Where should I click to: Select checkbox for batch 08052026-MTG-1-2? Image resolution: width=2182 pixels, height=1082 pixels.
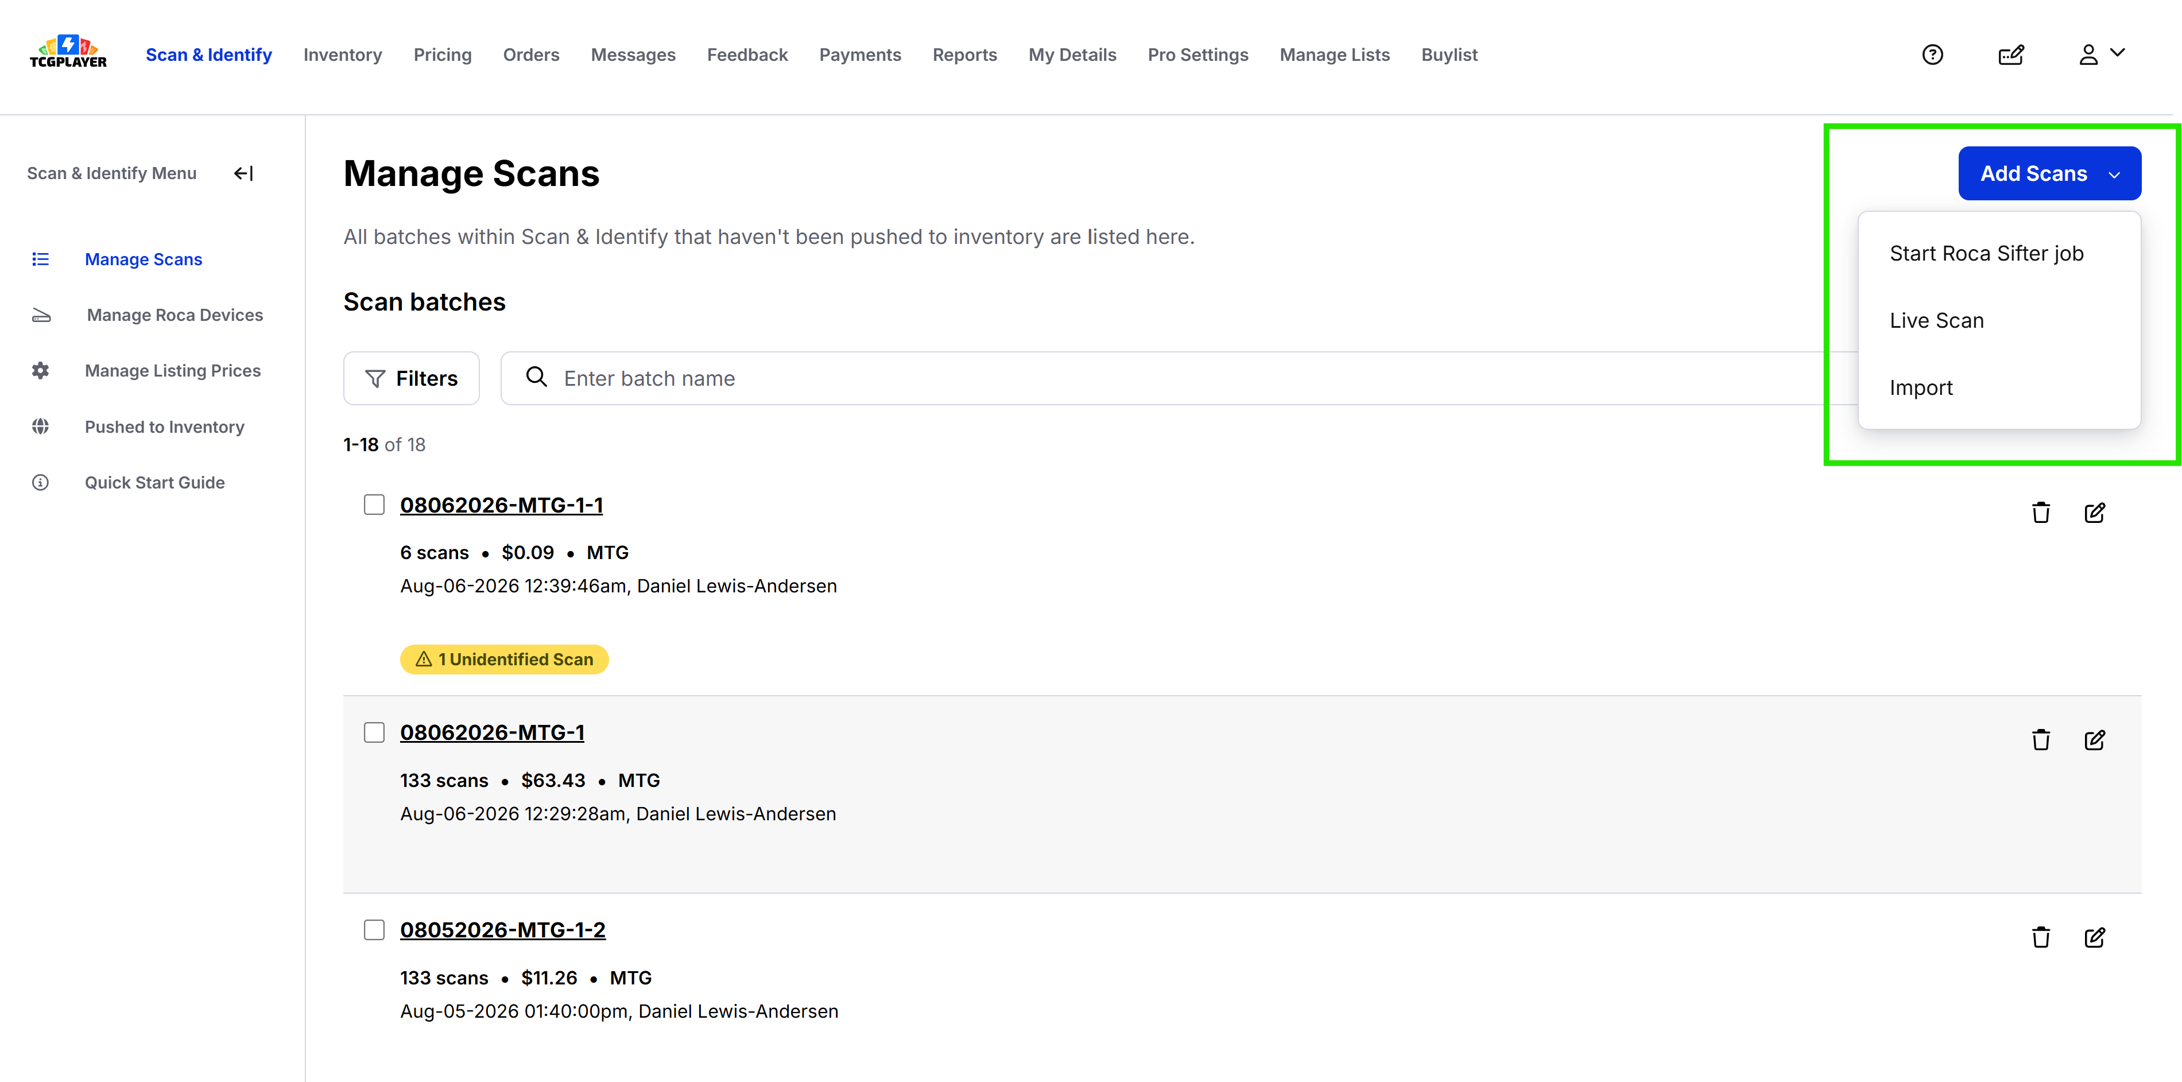tap(374, 929)
